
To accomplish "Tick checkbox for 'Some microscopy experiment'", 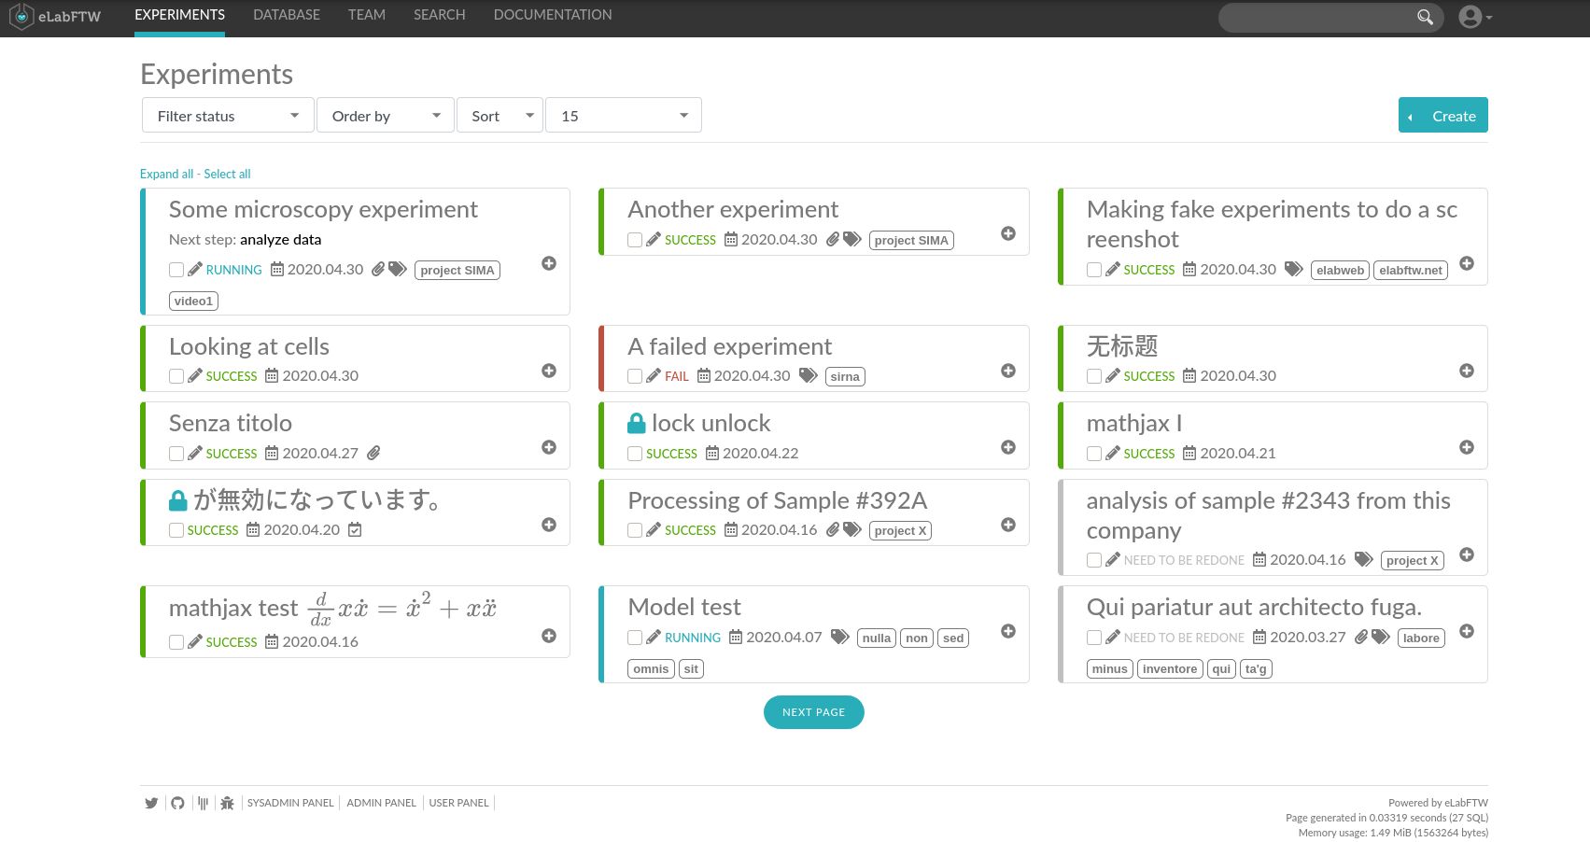I will pos(176,270).
